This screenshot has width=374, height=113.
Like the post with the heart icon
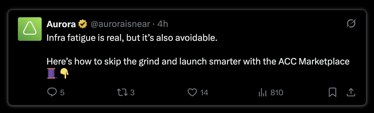pyautogui.click(x=192, y=93)
